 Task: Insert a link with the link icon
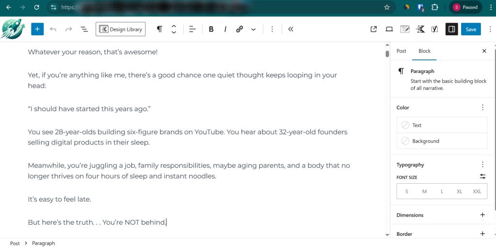tap(239, 29)
